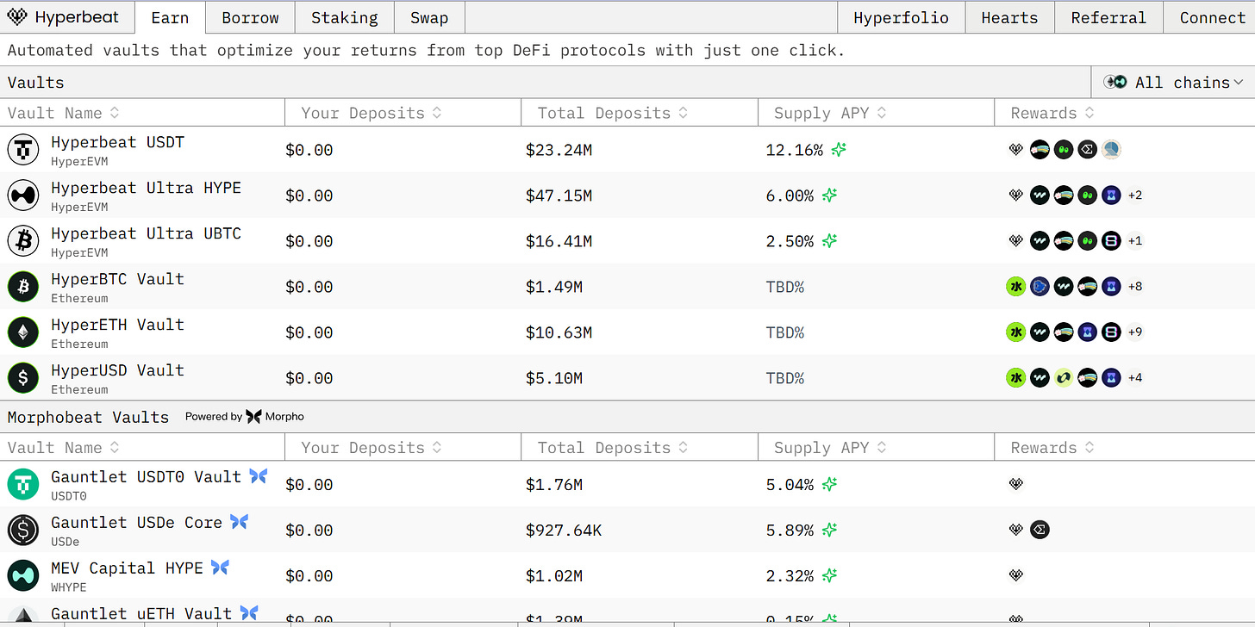Click sparkle icon next to 2.50% APY
Viewport: 1255px width, 627px height.
tap(829, 241)
